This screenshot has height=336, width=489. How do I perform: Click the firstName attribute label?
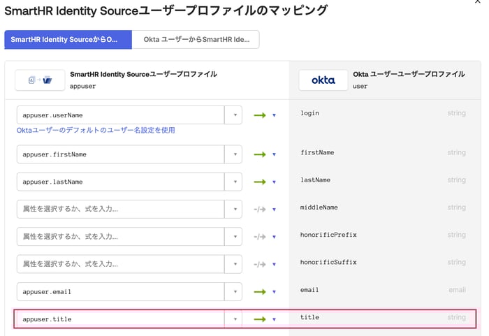pyautogui.click(x=317, y=152)
